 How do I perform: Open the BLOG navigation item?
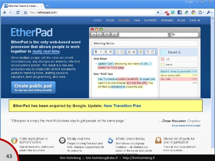(181, 20)
